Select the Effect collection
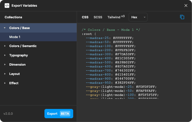Screen dimensions: 192x122 point(38,83)
